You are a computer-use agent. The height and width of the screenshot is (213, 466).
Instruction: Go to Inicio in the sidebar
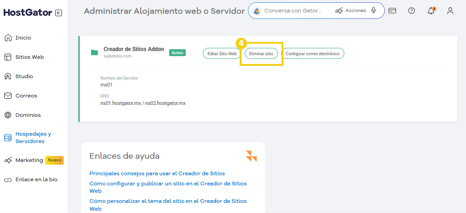pyautogui.click(x=23, y=38)
